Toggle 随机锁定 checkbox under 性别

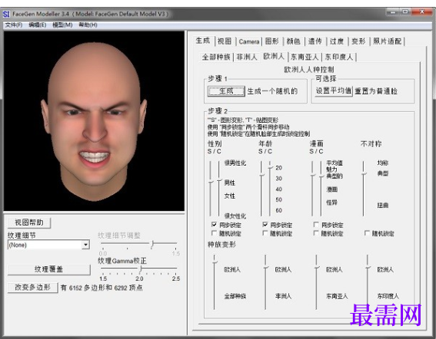point(214,233)
